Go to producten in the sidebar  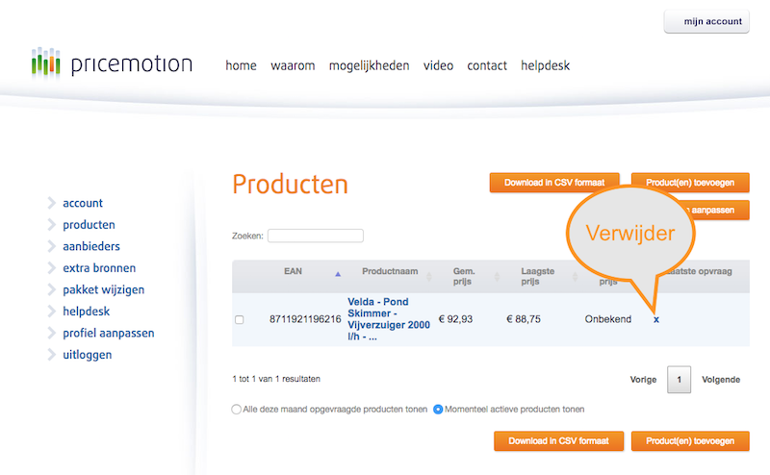pyautogui.click(x=89, y=225)
